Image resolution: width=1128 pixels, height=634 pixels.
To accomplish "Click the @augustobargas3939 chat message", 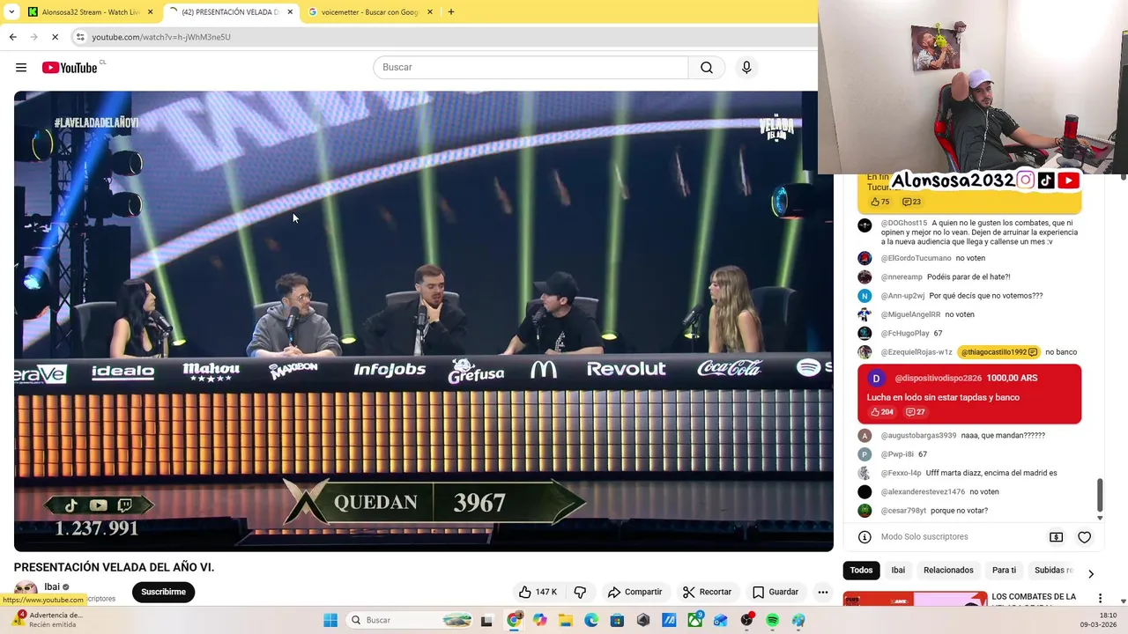I will tap(1003, 435).
